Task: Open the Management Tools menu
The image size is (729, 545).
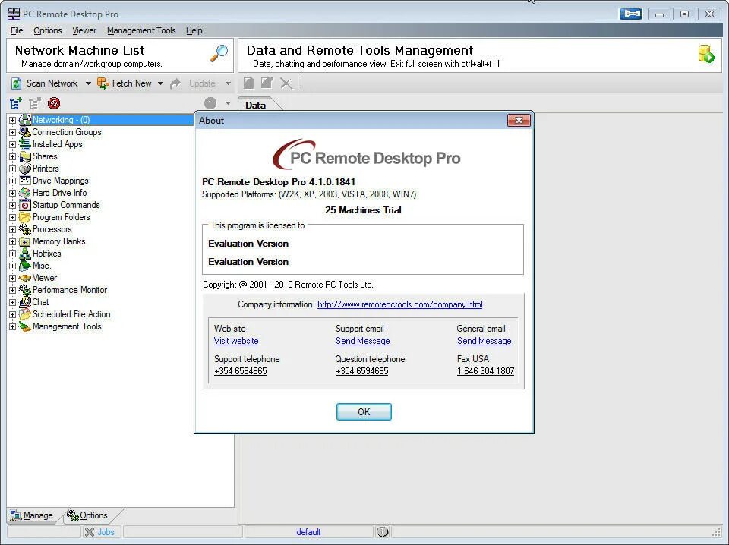Action: (x=141, y=30)
